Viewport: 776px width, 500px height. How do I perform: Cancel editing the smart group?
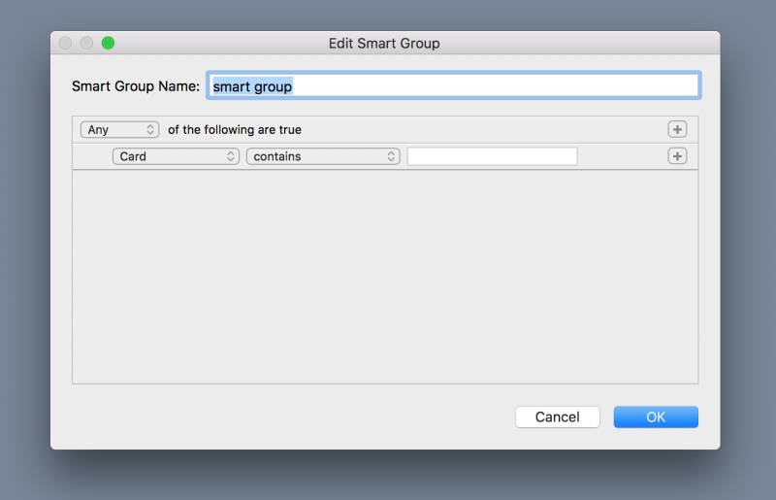[x=557, y=417]
